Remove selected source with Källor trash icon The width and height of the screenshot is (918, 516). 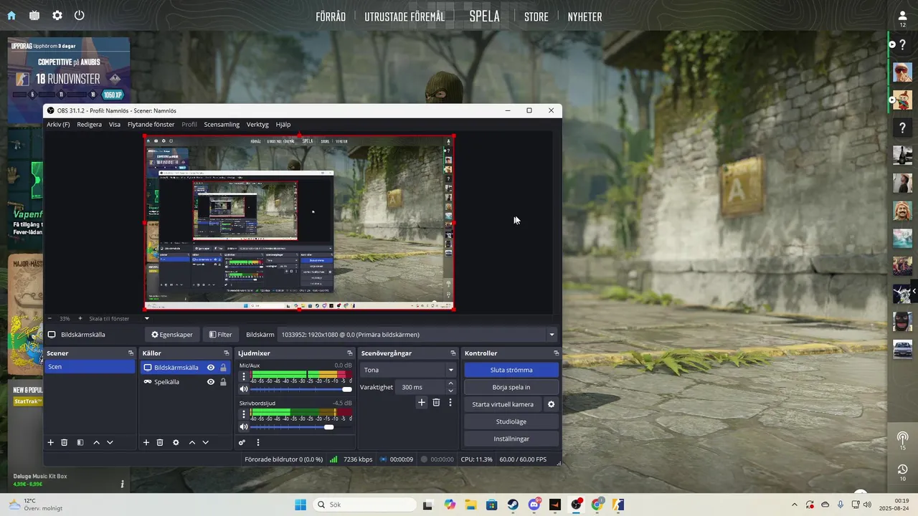click(160, 443)
